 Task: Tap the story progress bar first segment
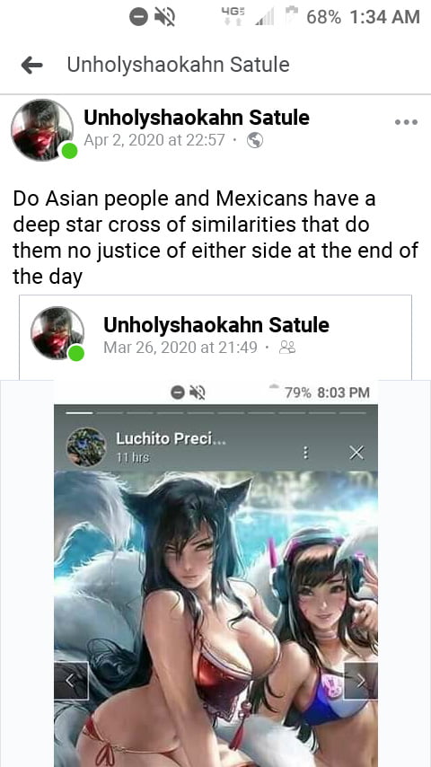(79, 413)
